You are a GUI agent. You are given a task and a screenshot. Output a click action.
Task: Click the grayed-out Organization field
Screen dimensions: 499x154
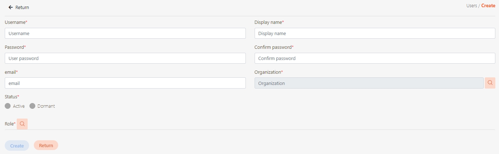[369, 83]
